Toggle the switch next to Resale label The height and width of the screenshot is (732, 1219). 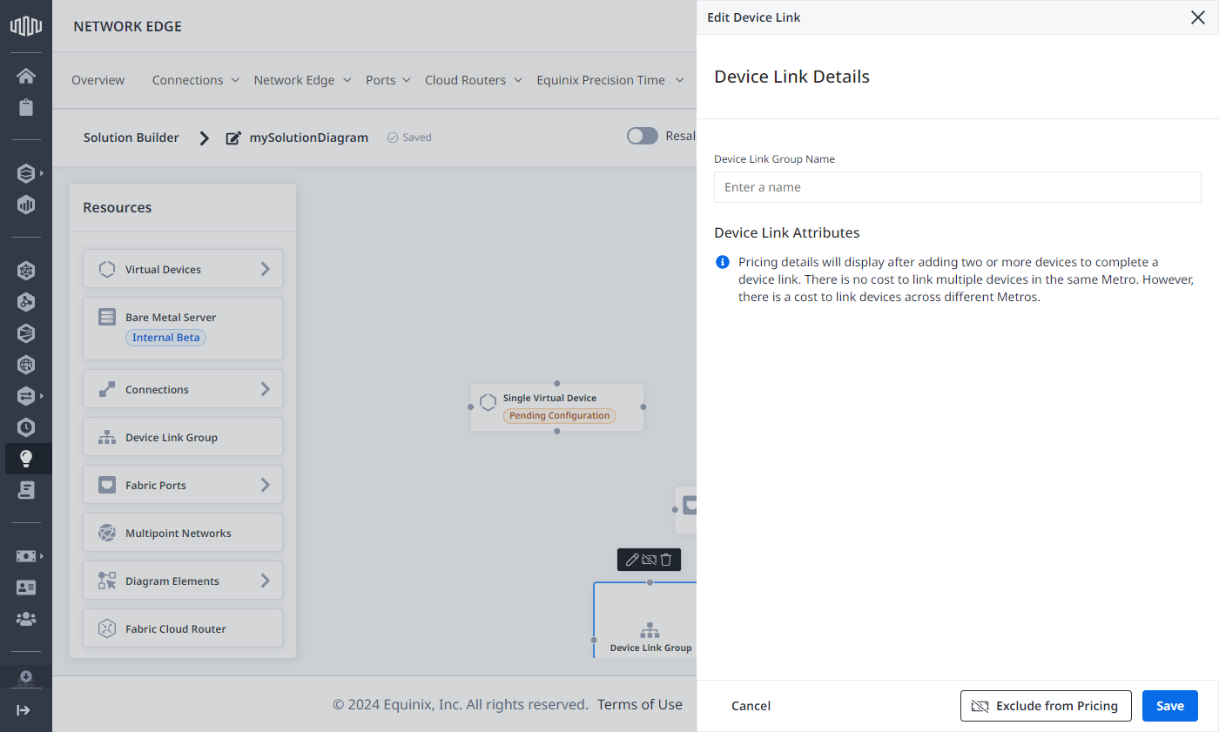tap(643, 136)
